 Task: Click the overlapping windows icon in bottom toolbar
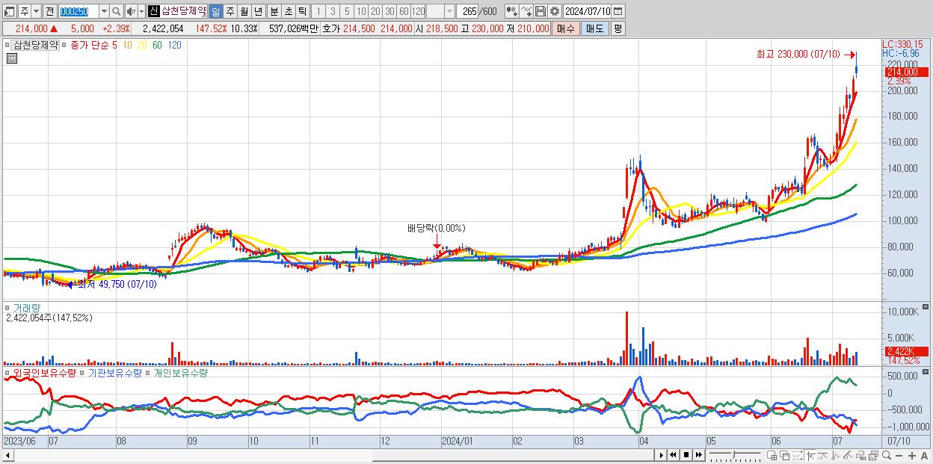pyautogui.click(x=784, y=455)
